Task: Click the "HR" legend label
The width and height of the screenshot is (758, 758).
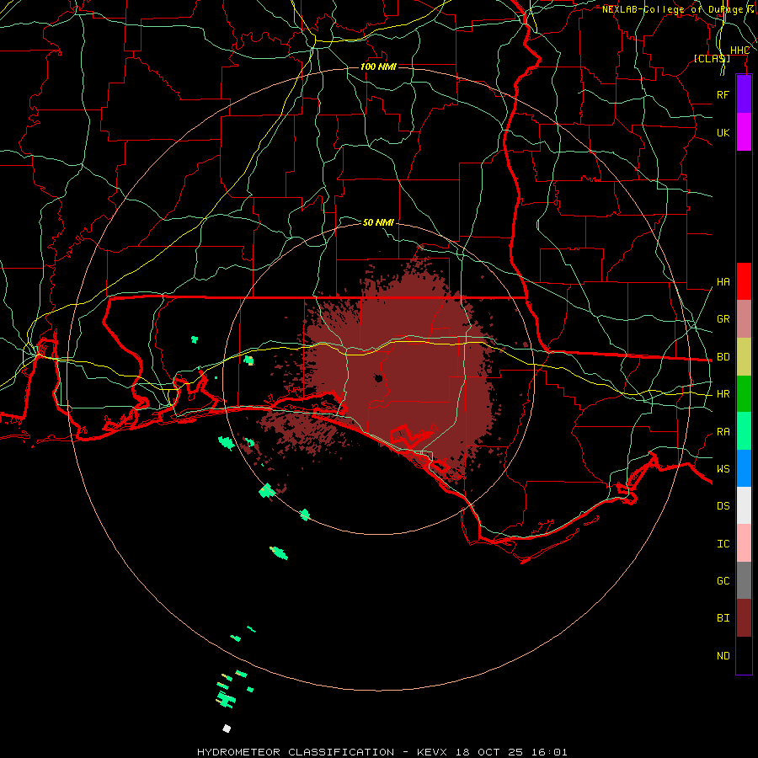Action: coord(723,394)
